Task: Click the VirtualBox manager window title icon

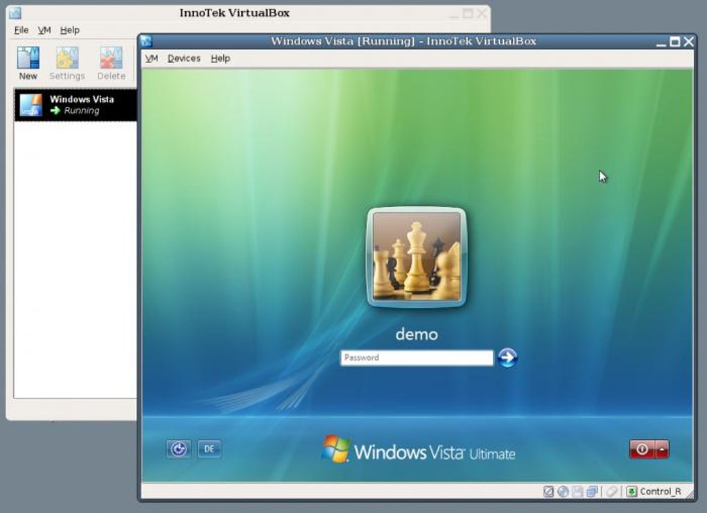Action: [x=15, y=12]
